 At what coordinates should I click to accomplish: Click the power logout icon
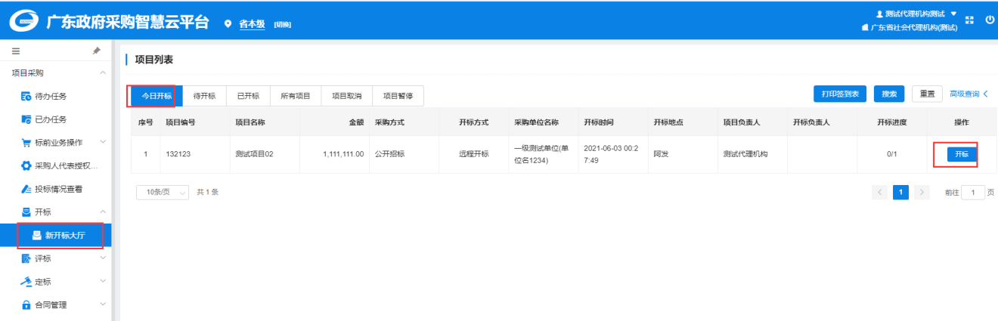pos(989,20)
